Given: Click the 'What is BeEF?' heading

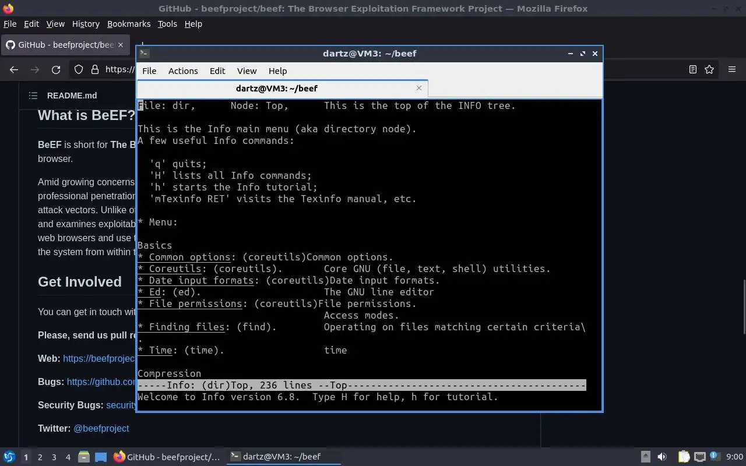Looking at the screenshot, I should (x=86, y=115).
